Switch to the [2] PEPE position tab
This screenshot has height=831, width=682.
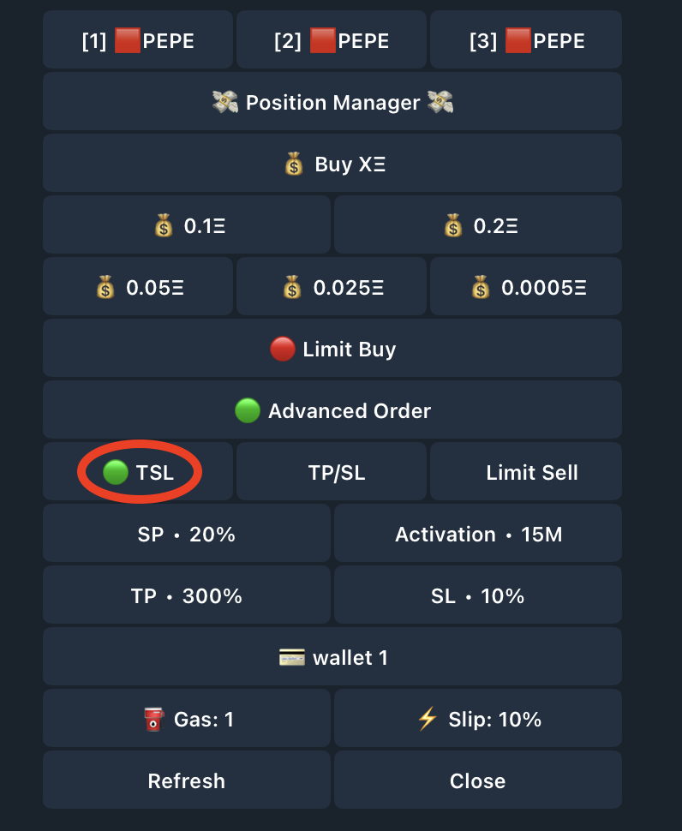click(x=332, y=39)
